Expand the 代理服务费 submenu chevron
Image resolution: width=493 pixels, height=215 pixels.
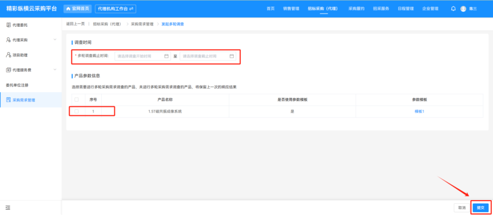point(55,69)
